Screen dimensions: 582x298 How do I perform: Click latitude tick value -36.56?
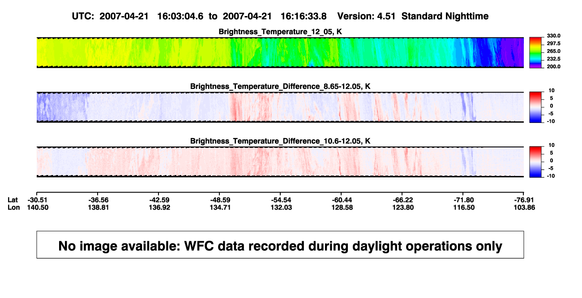(98, 199)
